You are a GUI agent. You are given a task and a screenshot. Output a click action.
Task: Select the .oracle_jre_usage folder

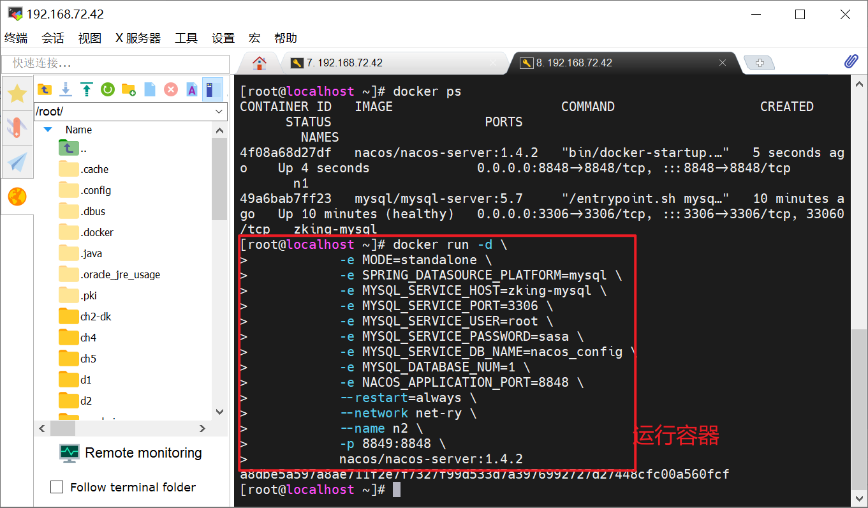point(109,274)
